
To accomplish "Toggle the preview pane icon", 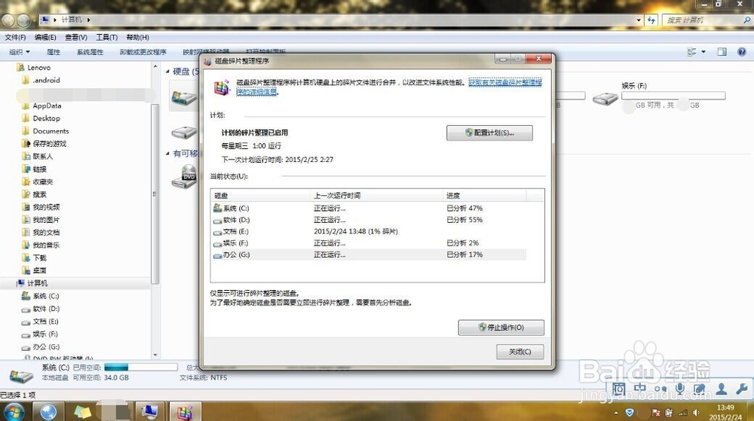I will pyautogui.click(x=722, y=51).
